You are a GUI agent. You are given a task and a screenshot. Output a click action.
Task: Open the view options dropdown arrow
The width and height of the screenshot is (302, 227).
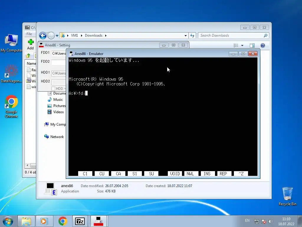coord(242,46)
